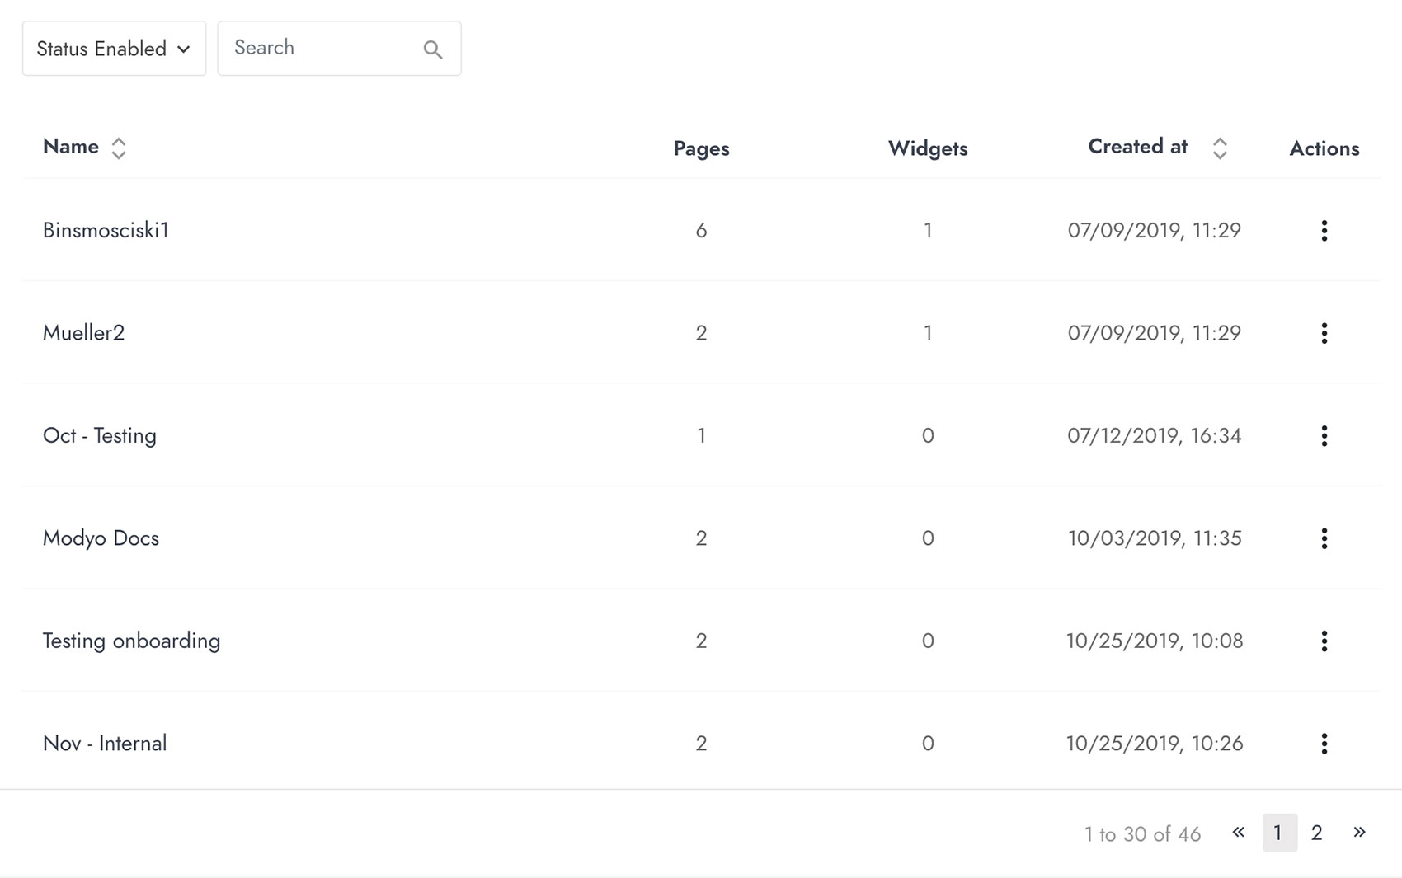
Task: Open the Modyo Docs entry
Action: [101, 538]
